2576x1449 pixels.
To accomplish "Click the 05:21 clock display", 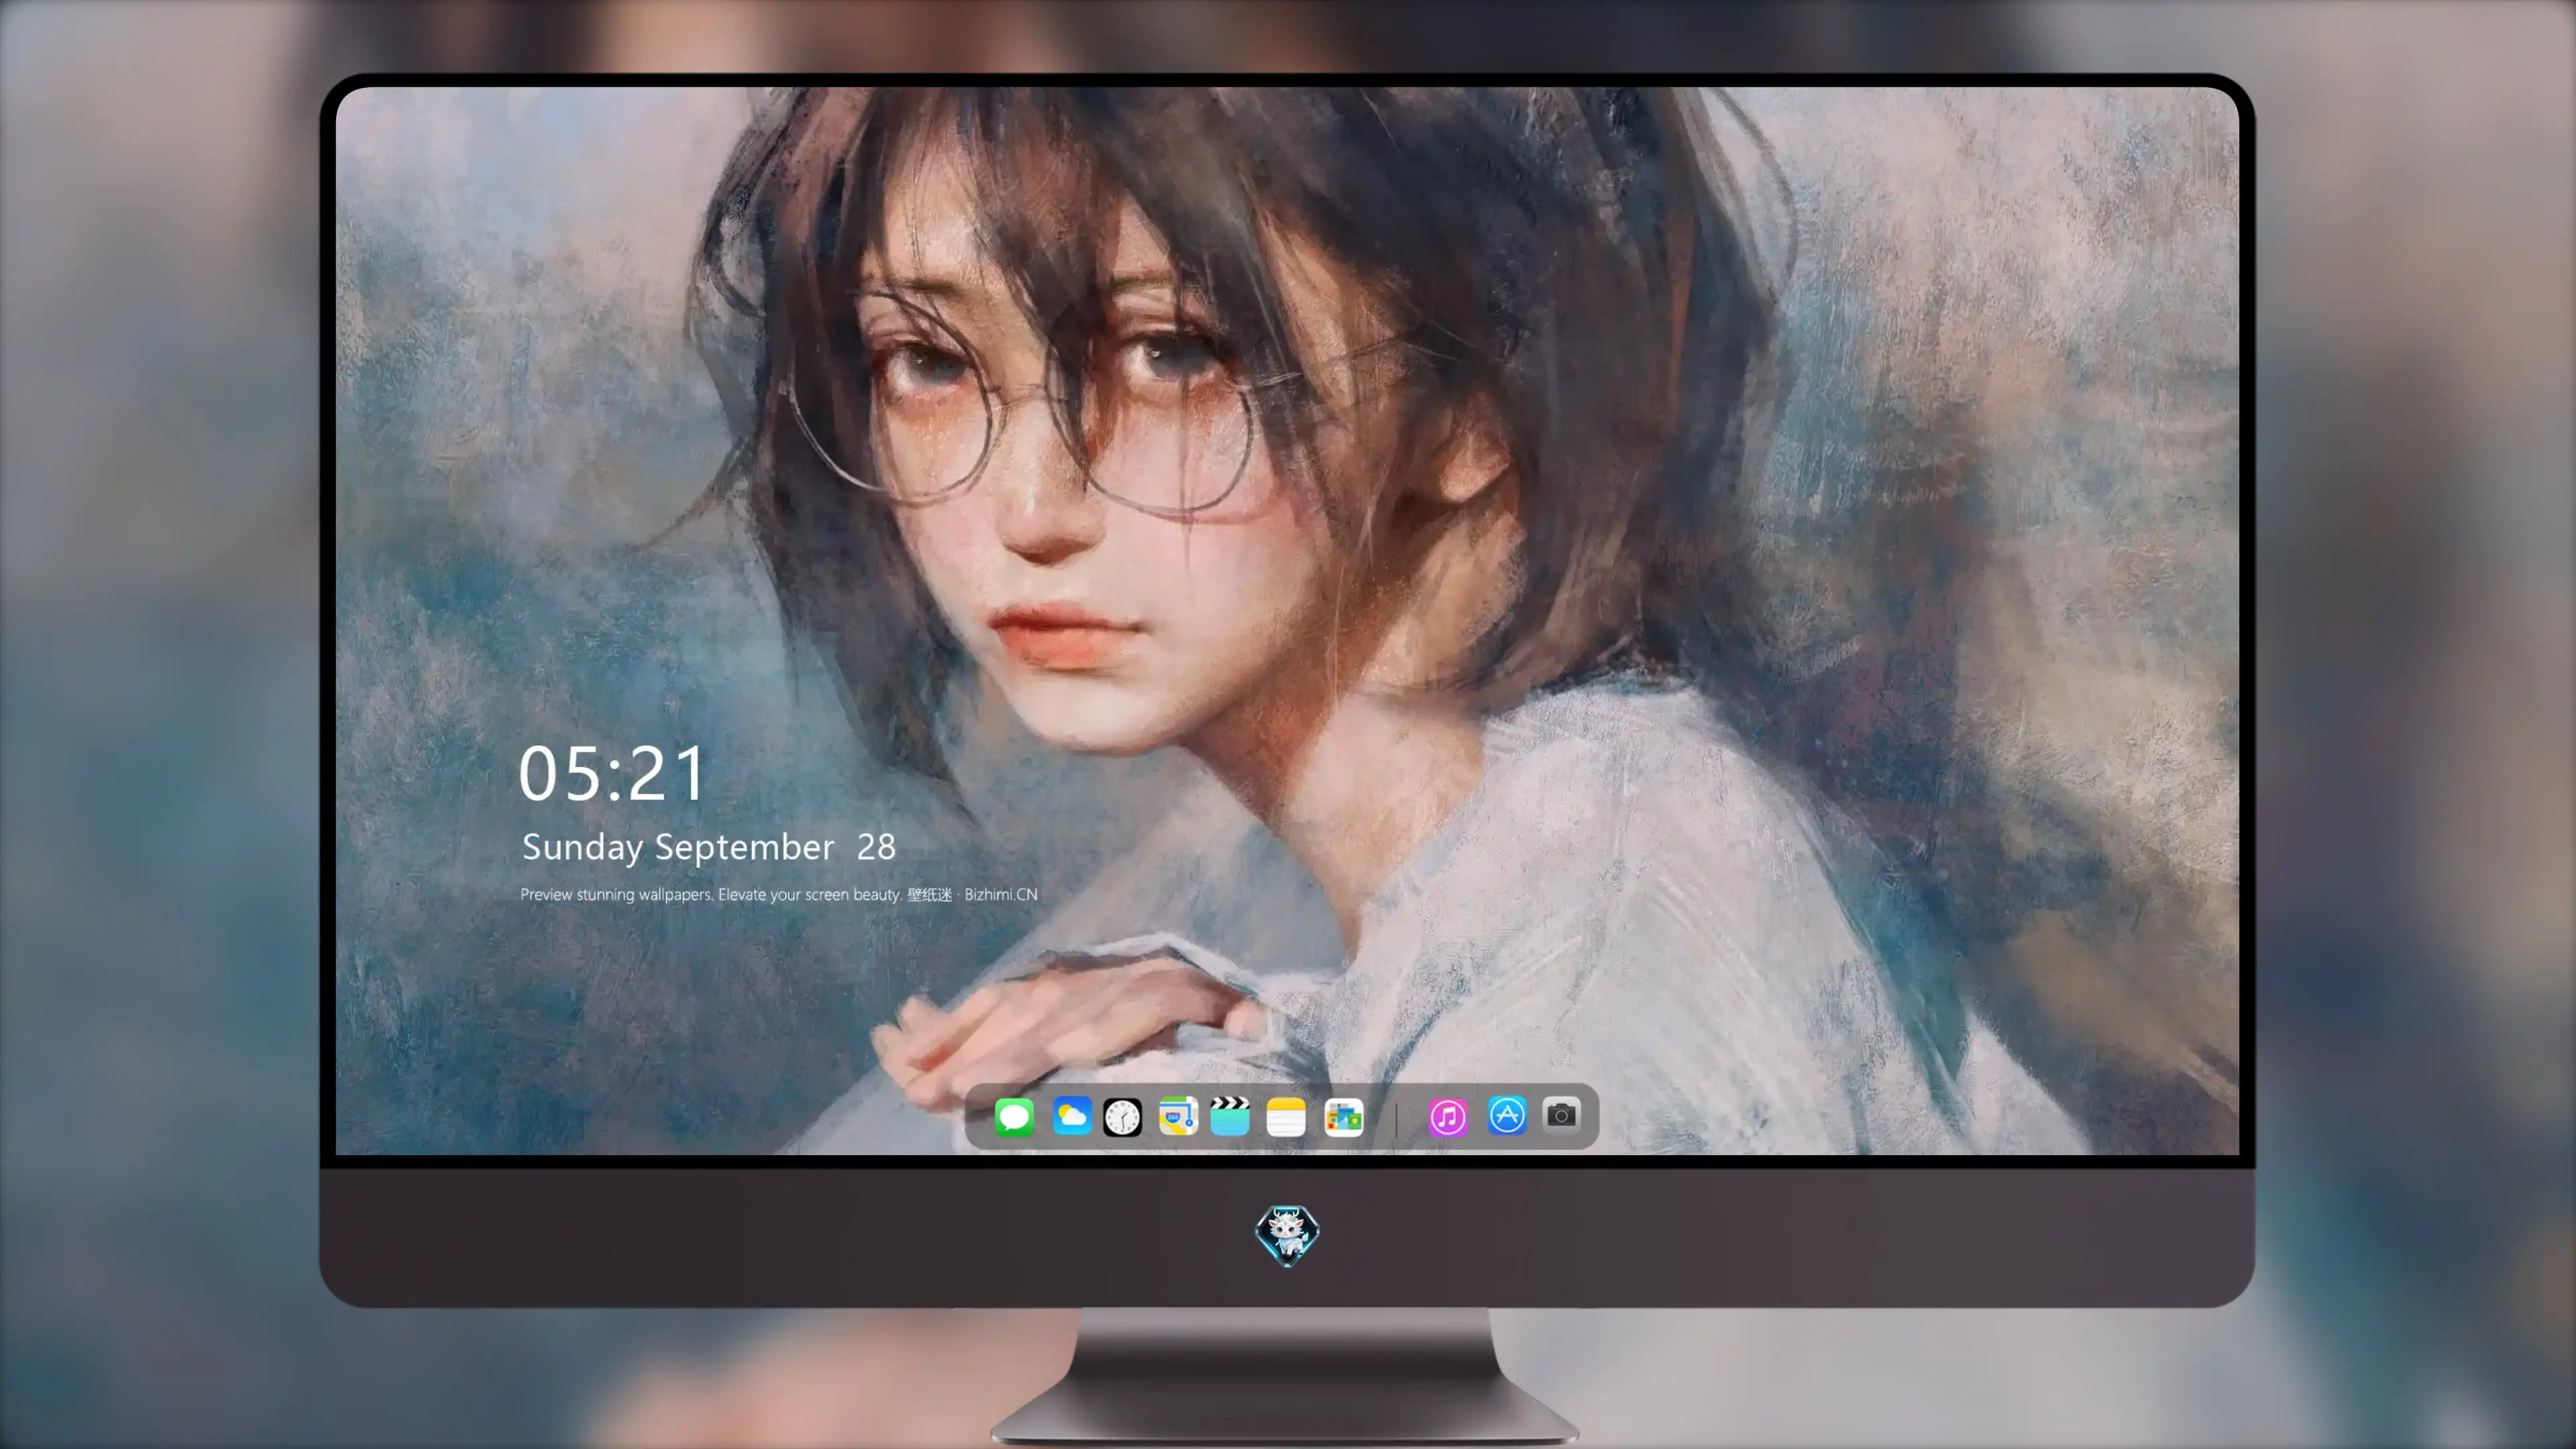I will point(612,773).
